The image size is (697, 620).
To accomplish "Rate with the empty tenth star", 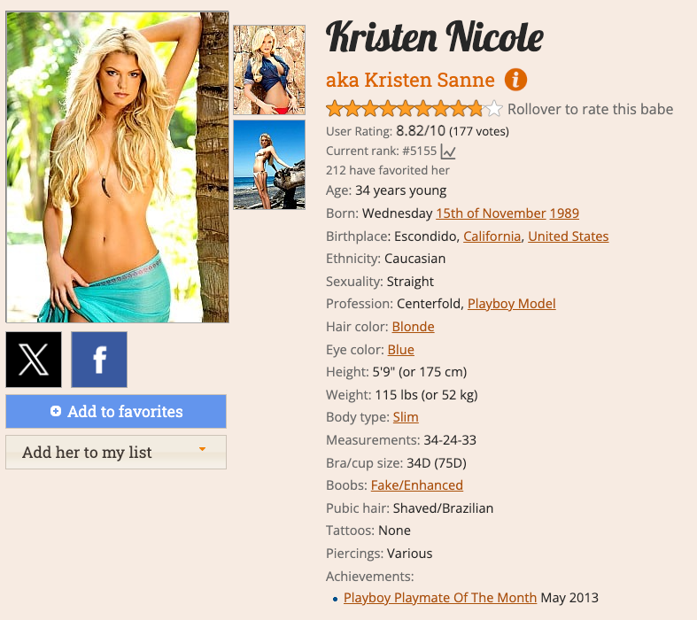I will (494, 109).
